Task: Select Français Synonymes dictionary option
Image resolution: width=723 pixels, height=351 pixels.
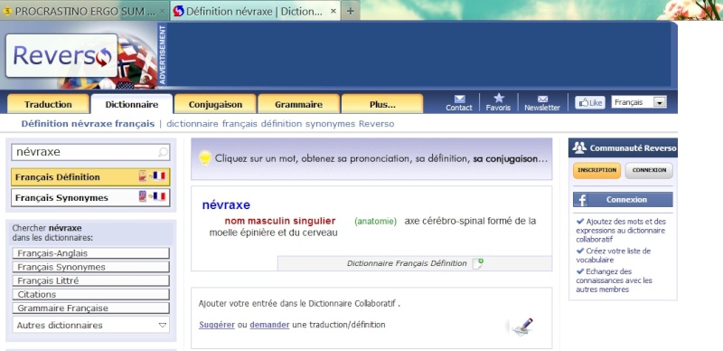Action: click(90, 198)
